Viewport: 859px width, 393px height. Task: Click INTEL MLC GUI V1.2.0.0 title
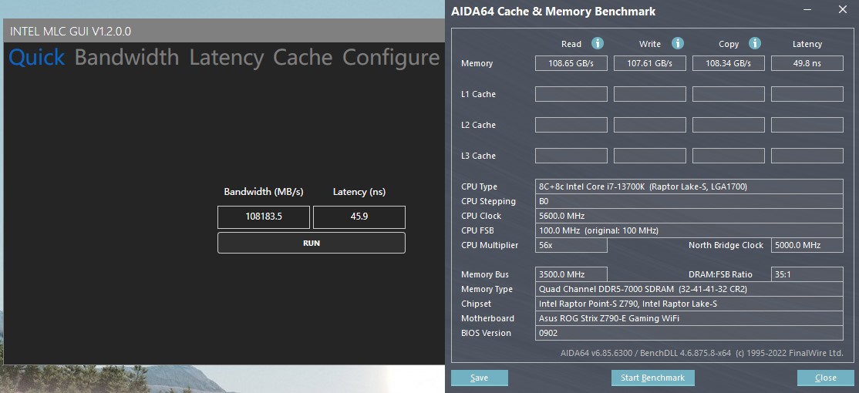[71, 31]
